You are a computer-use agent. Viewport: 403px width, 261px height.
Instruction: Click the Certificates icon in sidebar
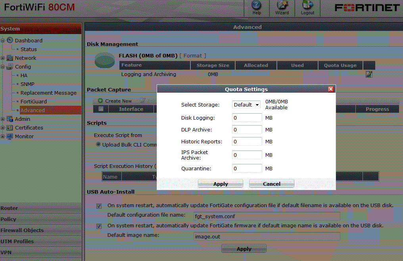point(10,128)
